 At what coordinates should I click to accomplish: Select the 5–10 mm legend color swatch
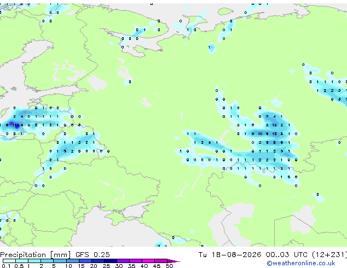[x=60, y=261]
